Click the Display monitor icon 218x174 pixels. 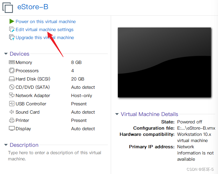pos(12,128)
